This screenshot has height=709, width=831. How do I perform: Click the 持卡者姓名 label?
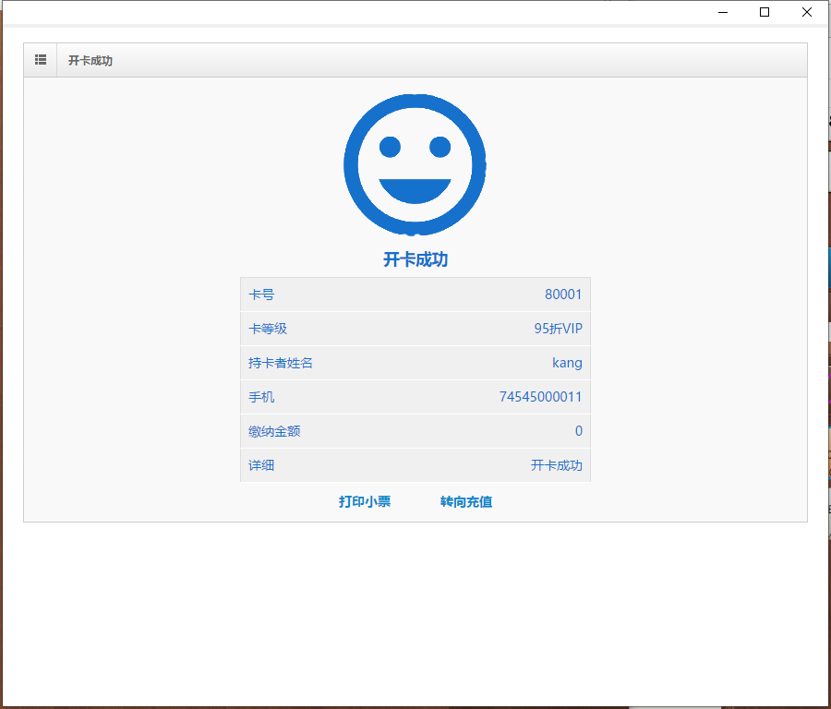(x=281, y=363)
